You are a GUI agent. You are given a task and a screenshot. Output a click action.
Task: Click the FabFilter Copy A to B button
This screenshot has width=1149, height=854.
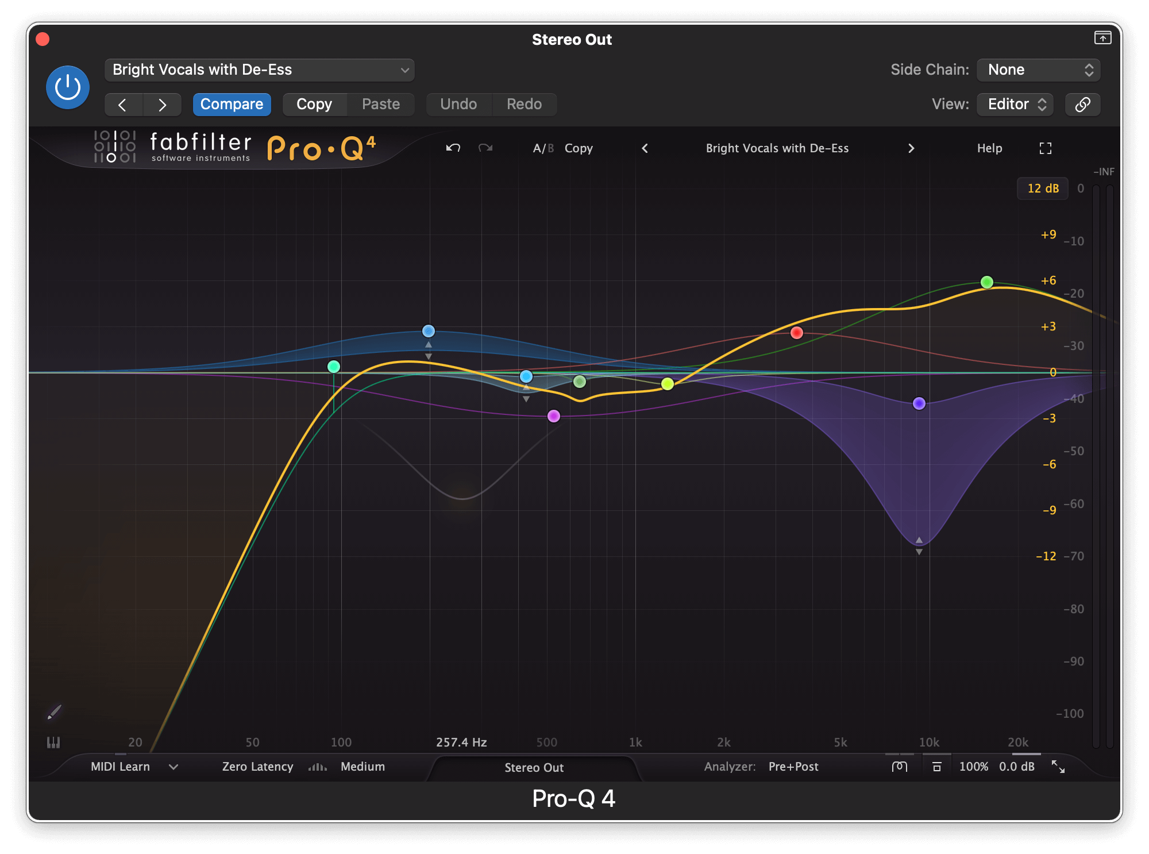(579, 148)
